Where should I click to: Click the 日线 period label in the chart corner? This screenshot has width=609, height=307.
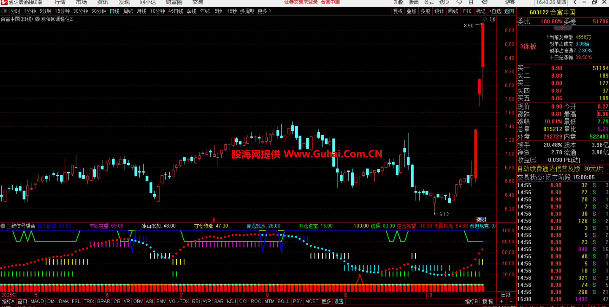(x=506, y=295)
